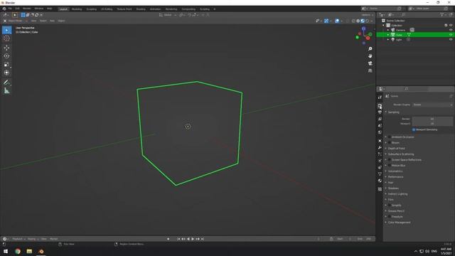The width and height of the screenshot is (455, 256).
Task: Choose the Move tool
Action: (x=6, y=48)
